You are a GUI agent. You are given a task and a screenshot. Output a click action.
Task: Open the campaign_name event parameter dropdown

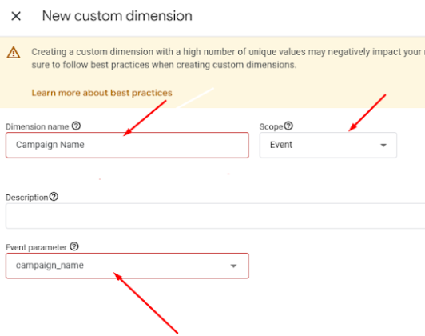pyautogui.click(x=127, y=266)
